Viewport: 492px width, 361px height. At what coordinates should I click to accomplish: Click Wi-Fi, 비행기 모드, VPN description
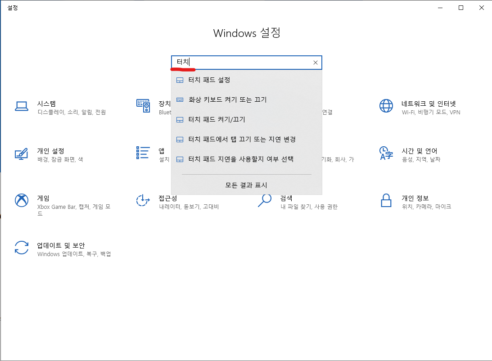coord(431,112)
